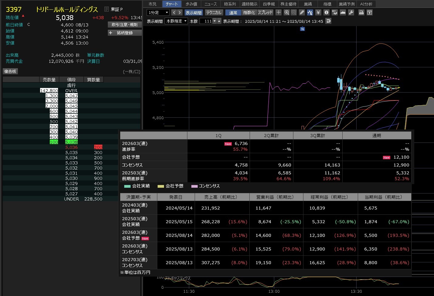Switch to the 株主優待 tab

(288, 4)
